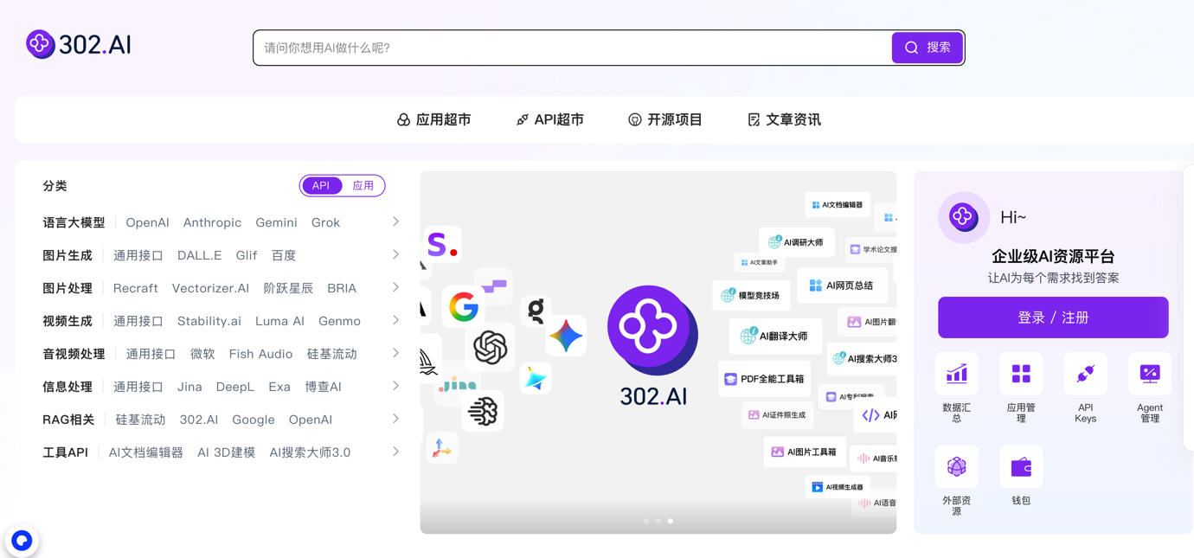Viewport: 1194px width, 558px height.
Task: Open the 应用管理 app management icon
Action: point(1021,375)
